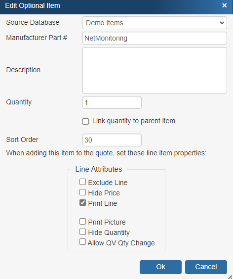The image size is (233, 279).
Task: Enable Link quantity to parent item
Action: point(85,122)
